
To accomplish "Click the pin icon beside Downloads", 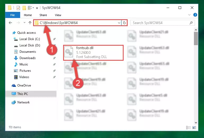I will pos(54,58).
